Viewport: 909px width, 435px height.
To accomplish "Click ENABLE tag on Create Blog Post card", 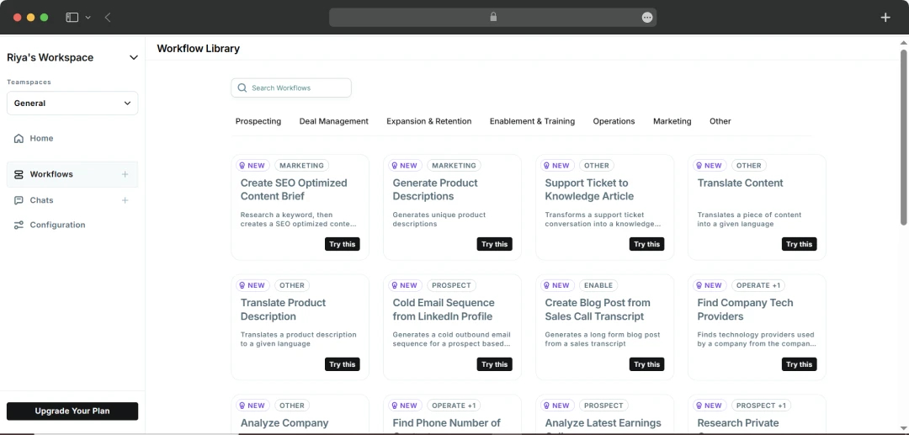I will point(598,285).
